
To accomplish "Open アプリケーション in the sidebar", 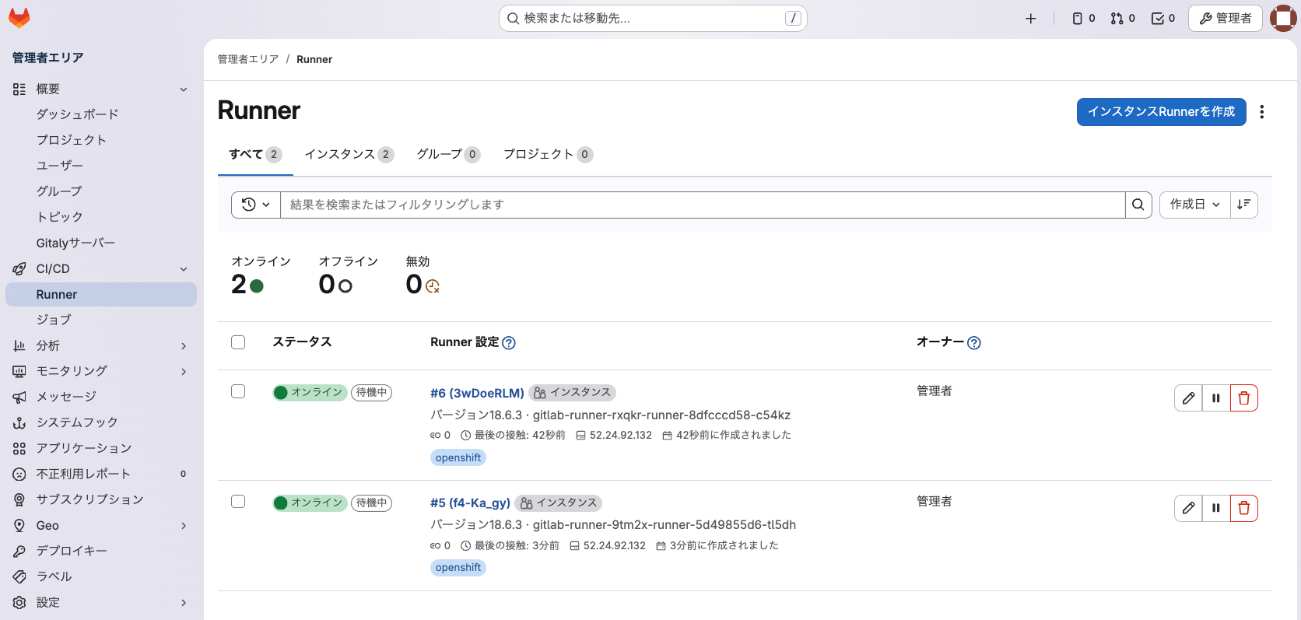I will (x=101, y=448).
